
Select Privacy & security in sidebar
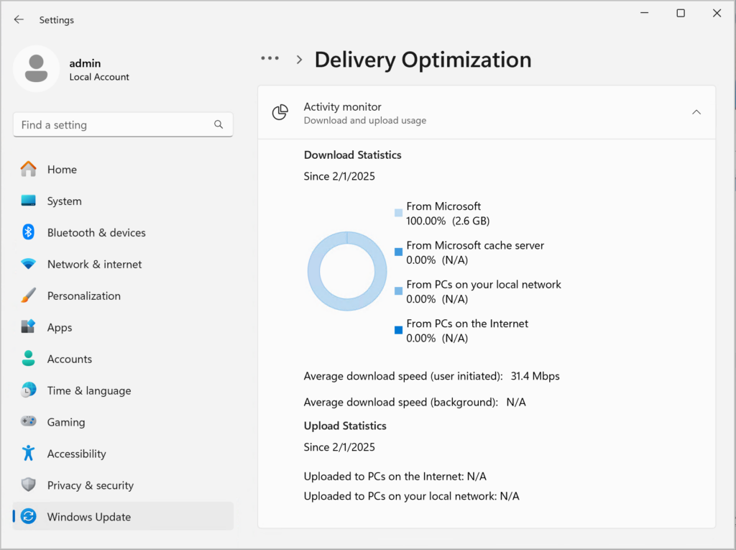123,485
